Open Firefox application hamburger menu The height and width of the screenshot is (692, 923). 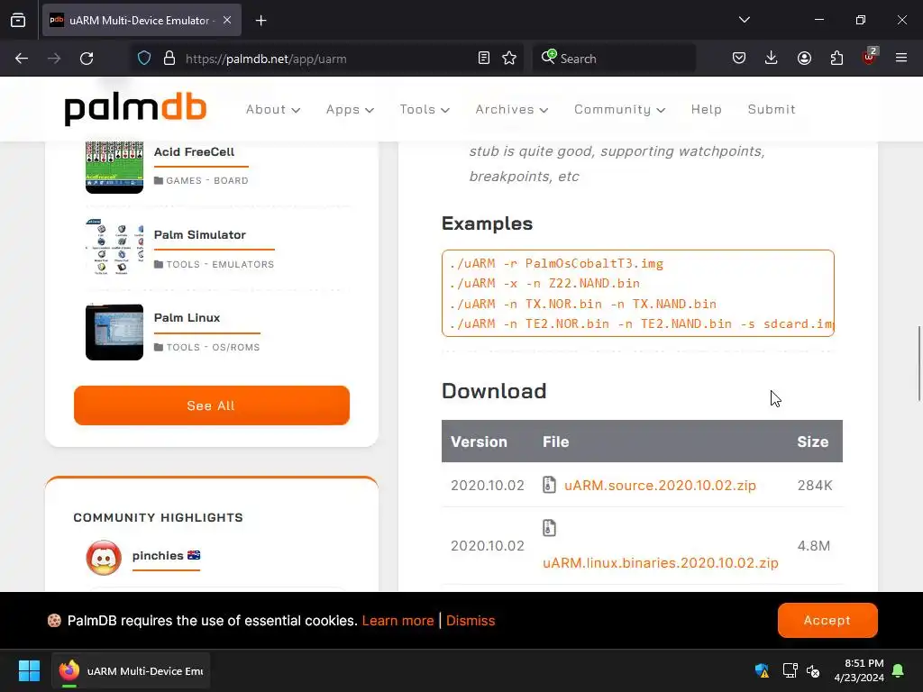tap(901, 59)
